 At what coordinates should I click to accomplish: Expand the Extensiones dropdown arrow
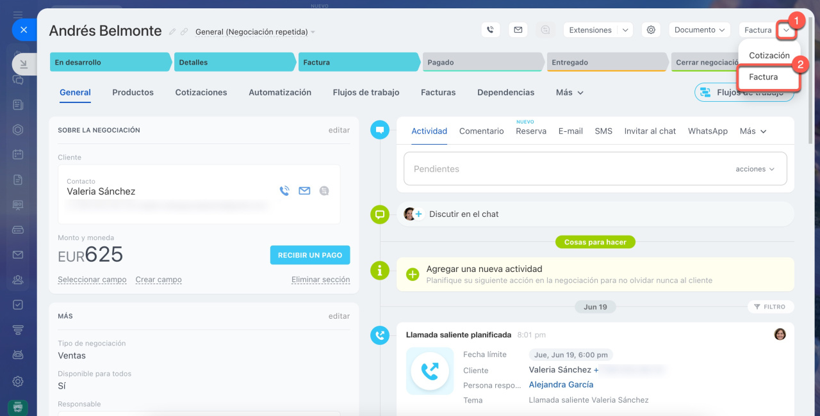point(625,30)
